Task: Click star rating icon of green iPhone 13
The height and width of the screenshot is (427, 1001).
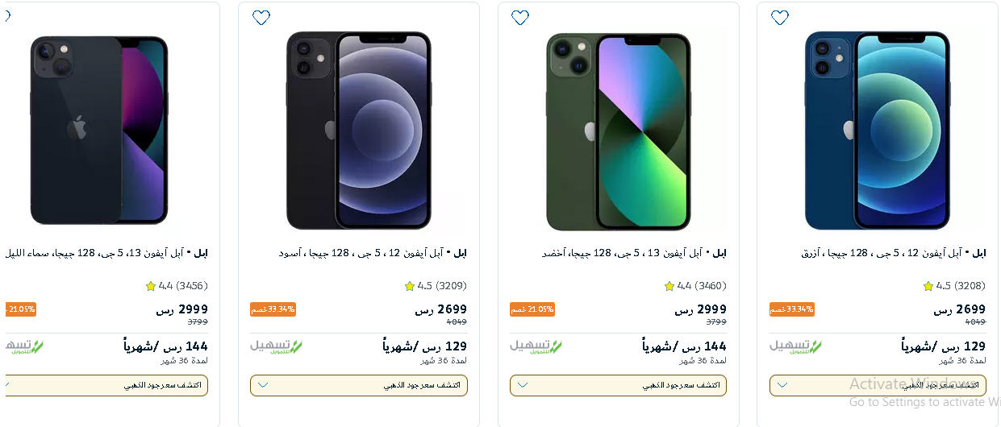Action: tap(669, 286)
